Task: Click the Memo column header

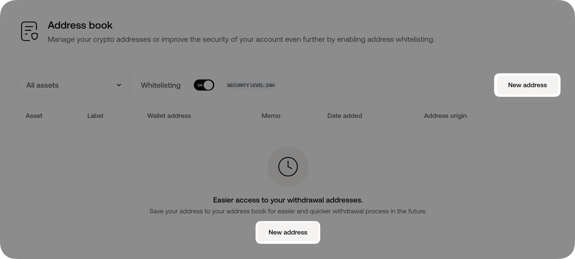Action: click(x=271, y=116)
